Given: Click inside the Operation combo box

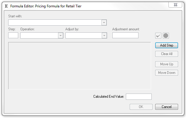Looking at the screenshot, I should click(x=42, y=36).
